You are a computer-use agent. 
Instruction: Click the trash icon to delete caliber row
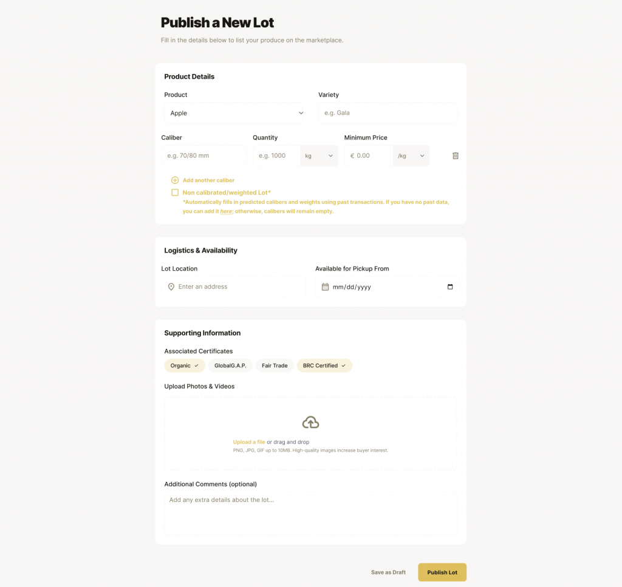tap(456, 155)
